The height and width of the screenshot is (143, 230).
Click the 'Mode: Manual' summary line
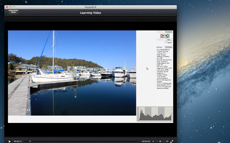click(161, 55)
